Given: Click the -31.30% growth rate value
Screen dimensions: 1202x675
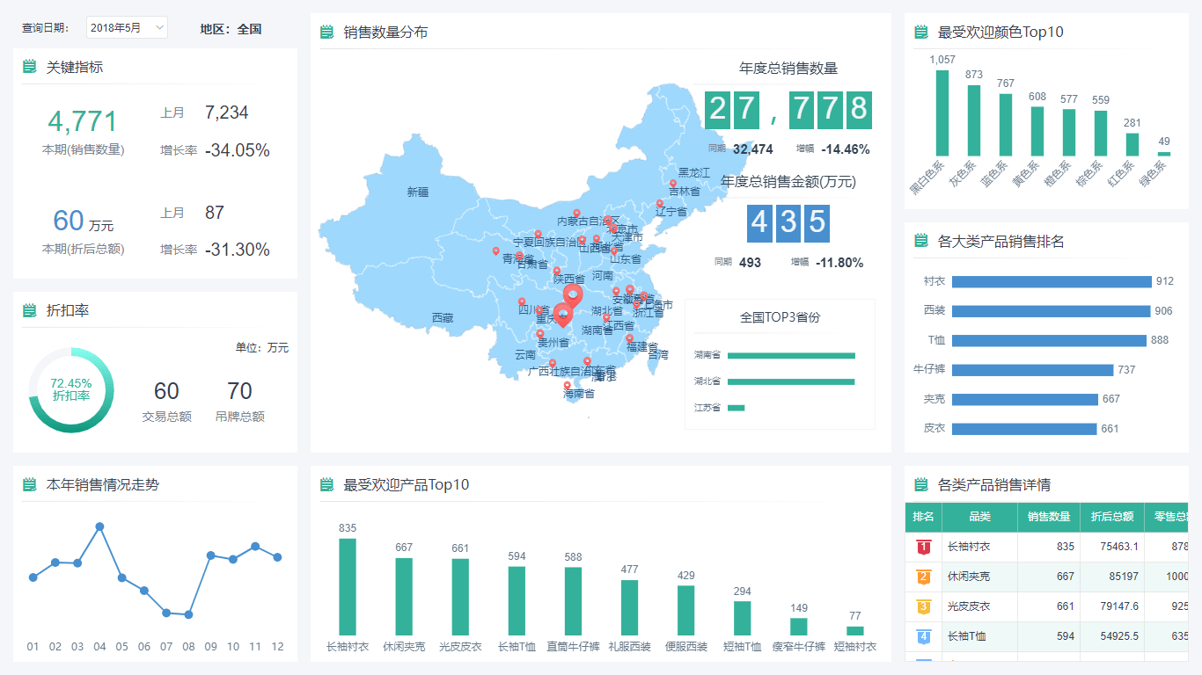Looking at the screenshot, I should click(238, 250).
